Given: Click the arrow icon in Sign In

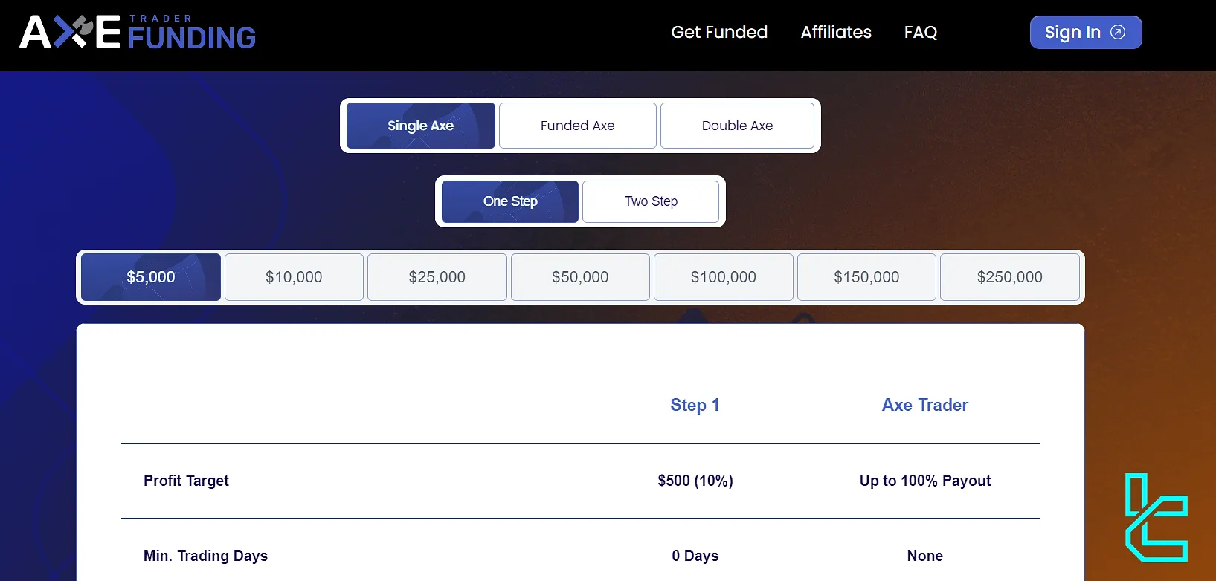Looking at the screenshot, I should (x=1117, y=32).
